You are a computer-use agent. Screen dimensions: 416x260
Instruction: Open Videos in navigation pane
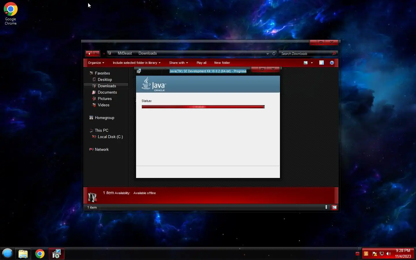103,105
